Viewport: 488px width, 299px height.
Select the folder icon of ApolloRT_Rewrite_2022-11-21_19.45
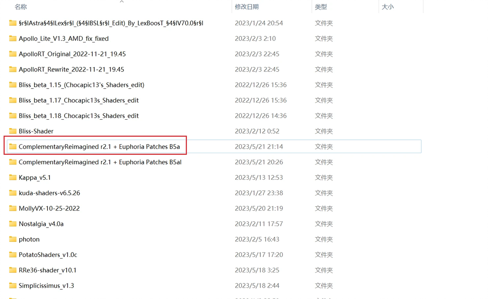[x=13, y=69]
